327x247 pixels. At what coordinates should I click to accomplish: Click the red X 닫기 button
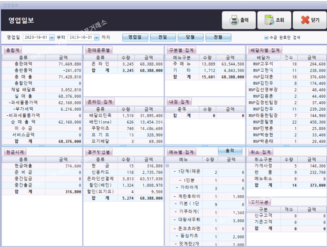(309, 20)
